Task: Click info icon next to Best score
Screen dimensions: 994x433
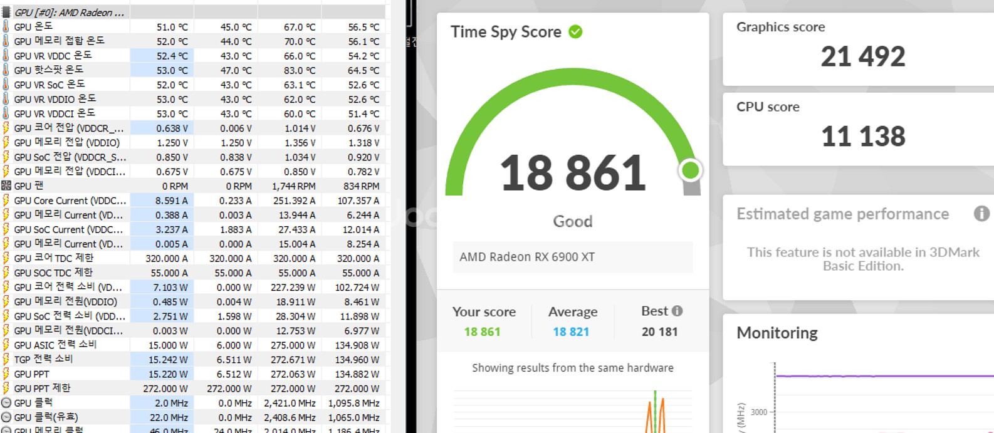Action: tap(677, 311)
